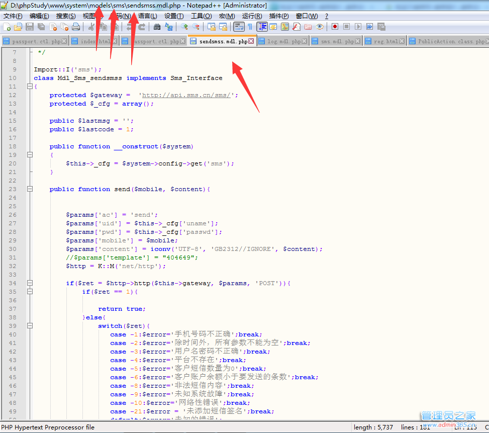
Task: Open Replace dialog from toolbar
Action: pyautogui.click(x=169, y=27)
